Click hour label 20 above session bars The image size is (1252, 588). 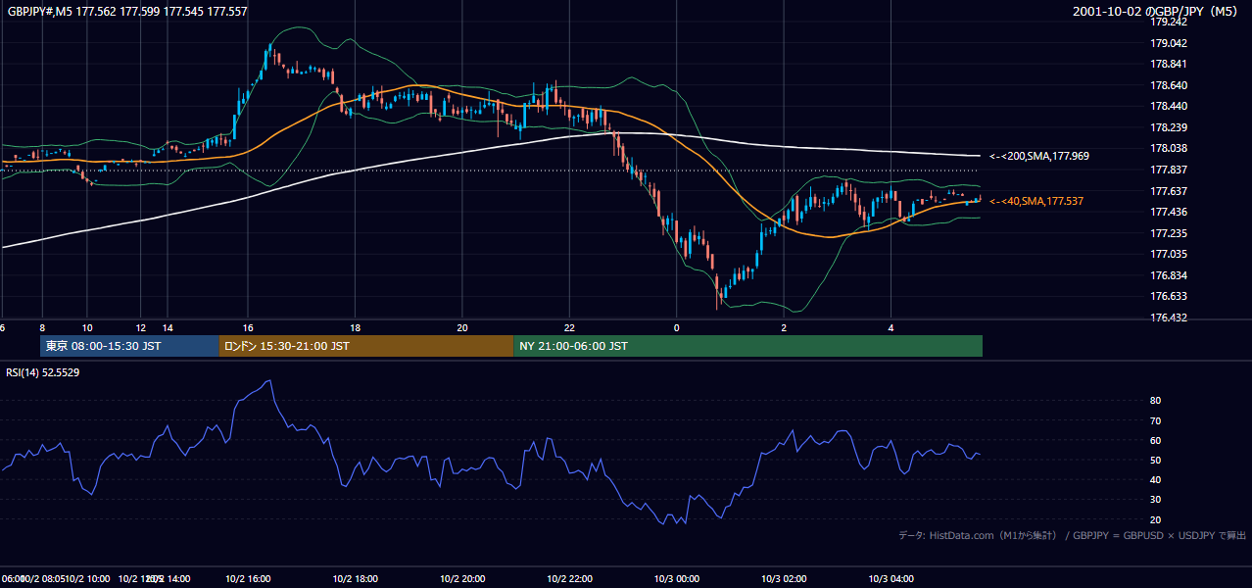click(462, 327)
